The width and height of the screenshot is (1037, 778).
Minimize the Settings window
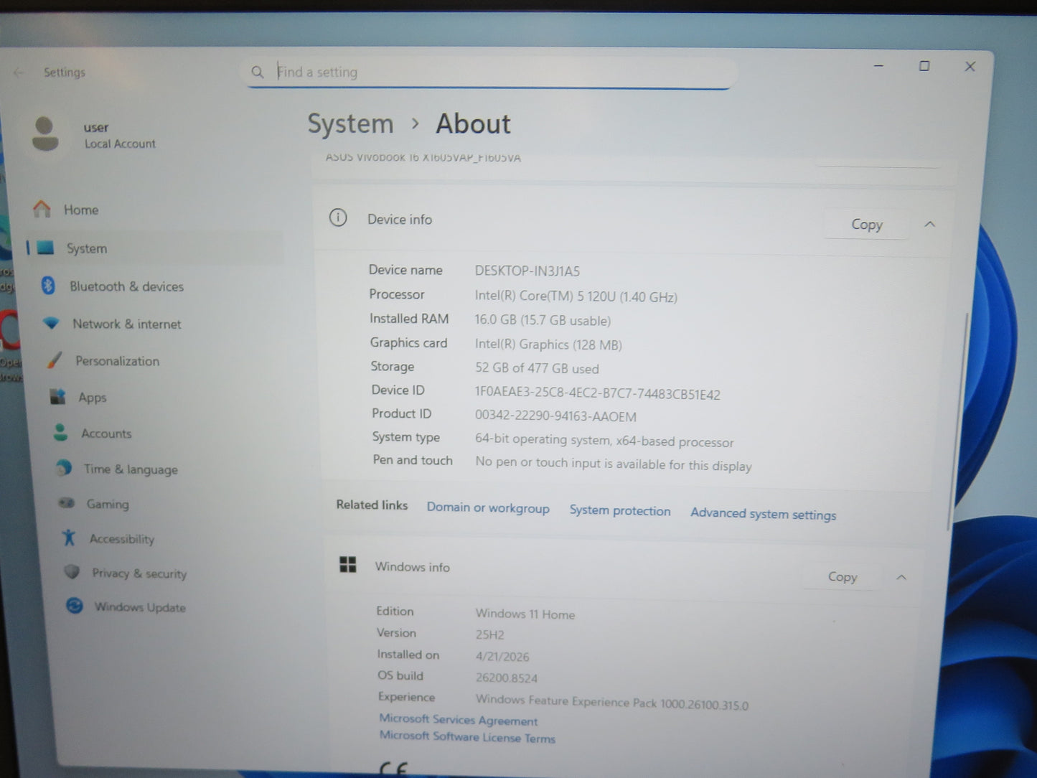point(878,65)
